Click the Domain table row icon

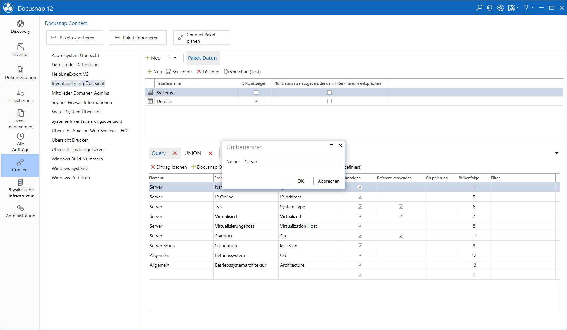[150, 101]
